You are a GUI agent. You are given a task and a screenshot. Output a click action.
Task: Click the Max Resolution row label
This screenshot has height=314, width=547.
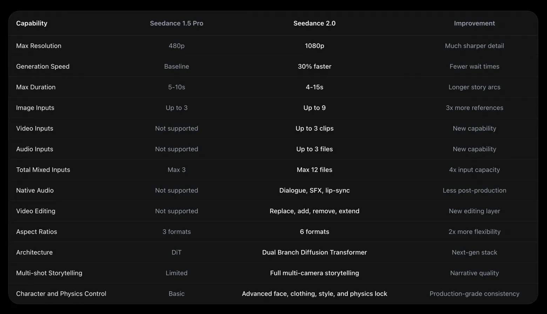click(x=39, y=46)
